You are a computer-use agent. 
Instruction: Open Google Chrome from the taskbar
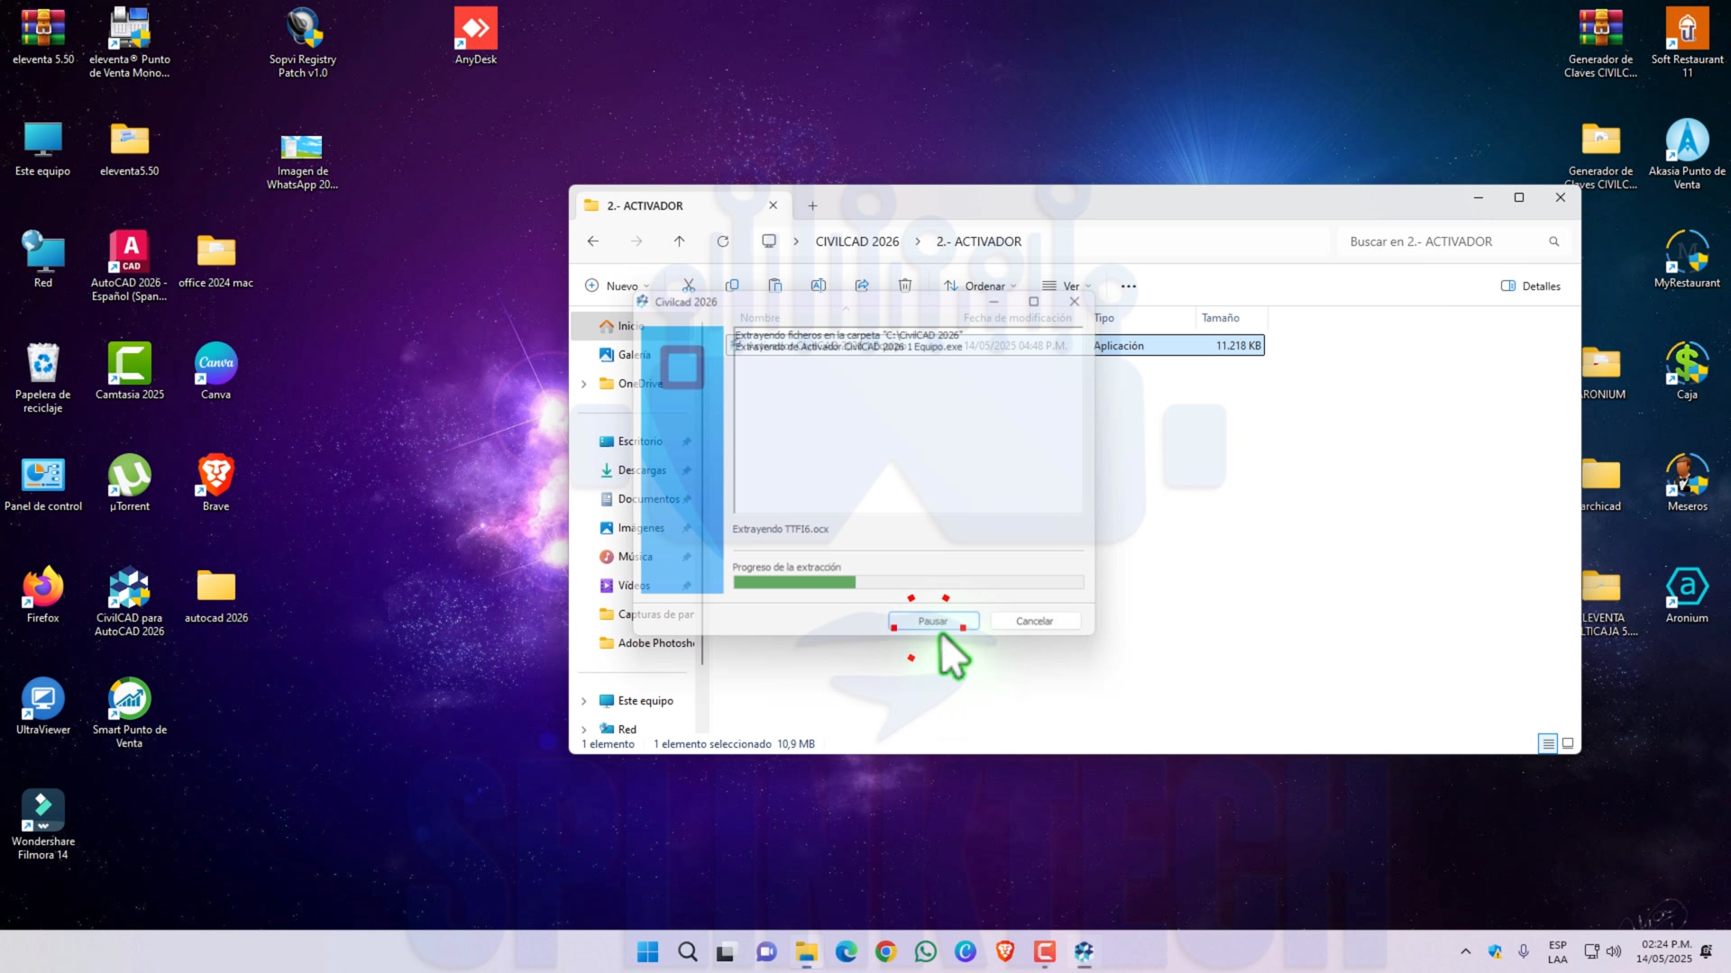[x=886, y=951]
